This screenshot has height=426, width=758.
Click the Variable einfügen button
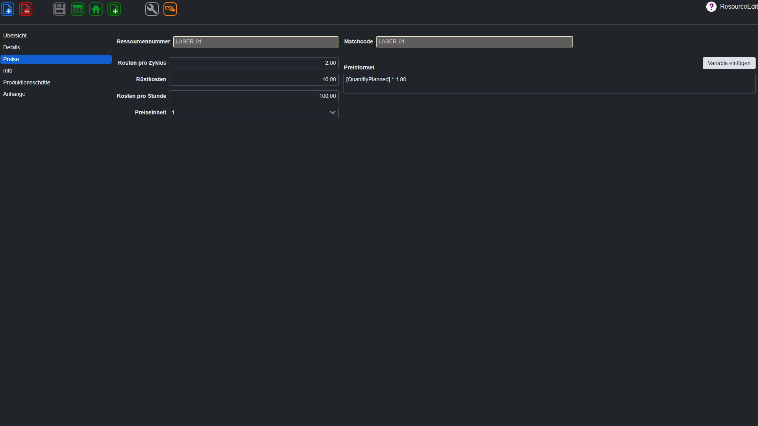pyautogui.click(x=729, y=63)
